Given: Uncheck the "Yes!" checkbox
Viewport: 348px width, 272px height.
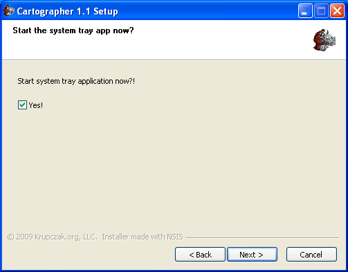Looking at the screenshot, I should (22, 105).
